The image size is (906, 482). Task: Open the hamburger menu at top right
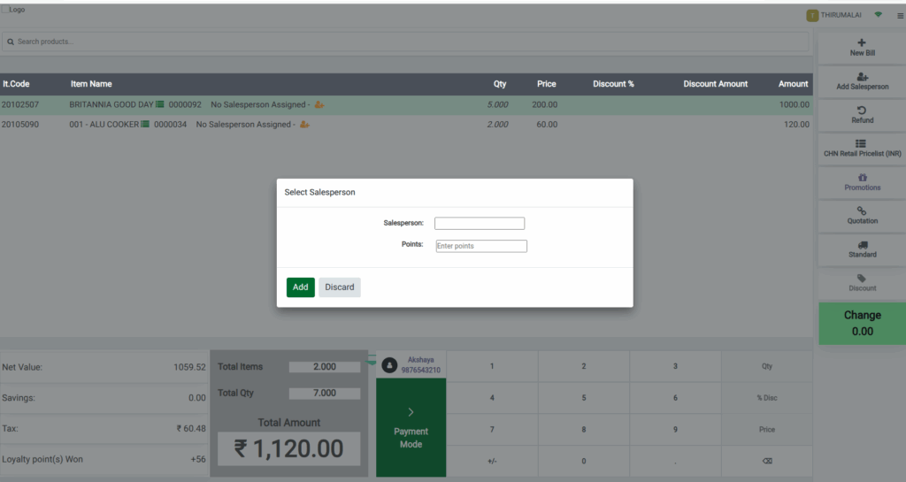point(900,16)
